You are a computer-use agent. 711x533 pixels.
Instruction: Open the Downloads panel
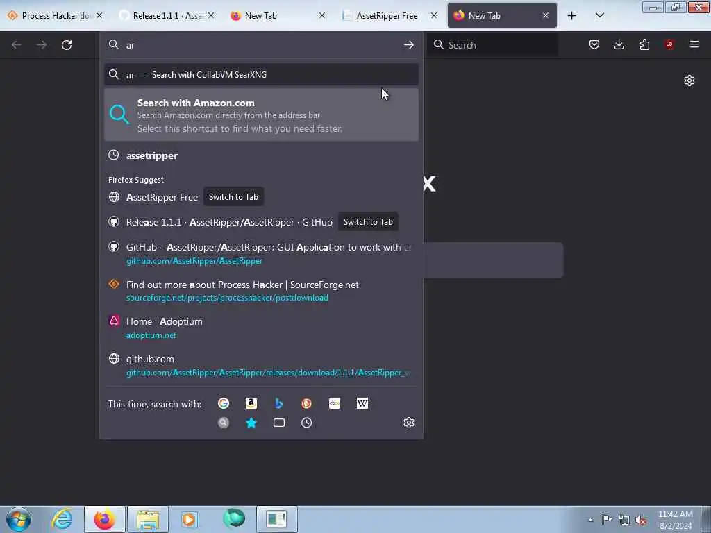619,44
